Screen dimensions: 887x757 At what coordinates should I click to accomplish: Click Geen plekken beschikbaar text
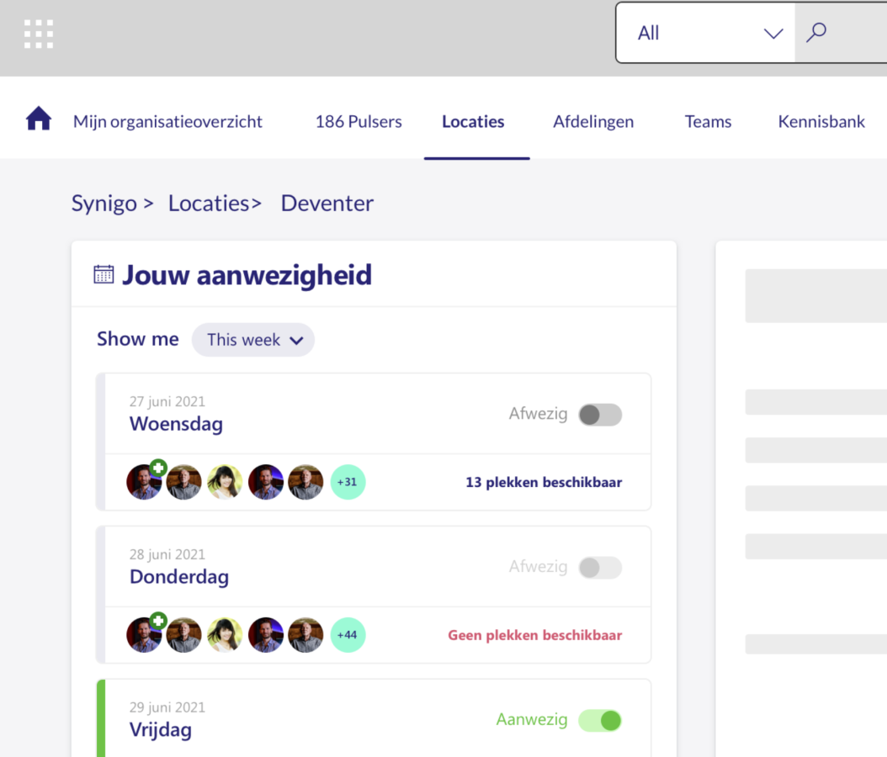click(x=535, y=635)
